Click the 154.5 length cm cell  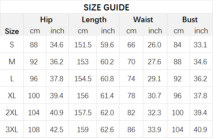83,79
